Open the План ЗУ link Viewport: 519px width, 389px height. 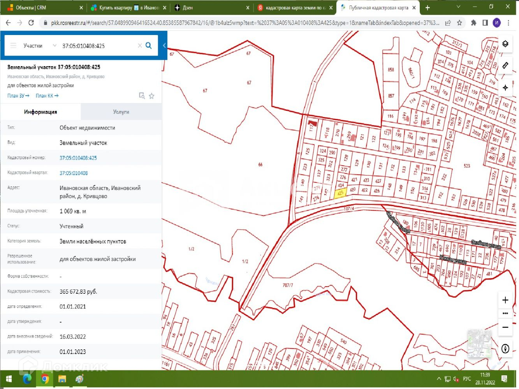point(18,96)
